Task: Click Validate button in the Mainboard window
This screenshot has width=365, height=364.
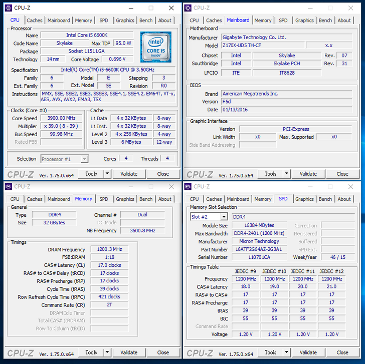Action: pos(308,174)
